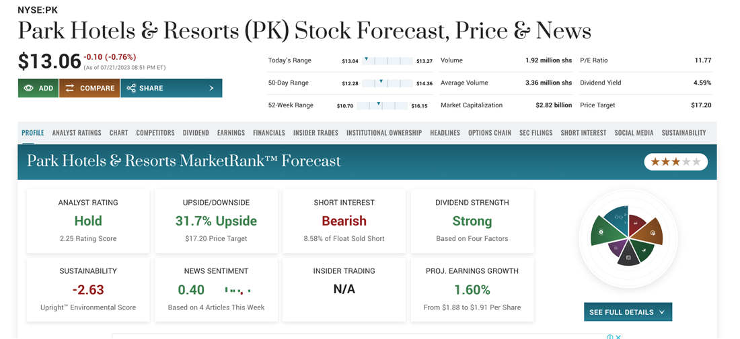Select the maroon segment of the MarketRank wheel
Screen dimensions: 740x339
pos(636,223)
